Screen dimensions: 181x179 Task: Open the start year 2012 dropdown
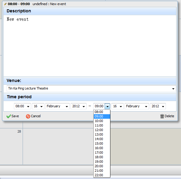click(x=78, y=106)
